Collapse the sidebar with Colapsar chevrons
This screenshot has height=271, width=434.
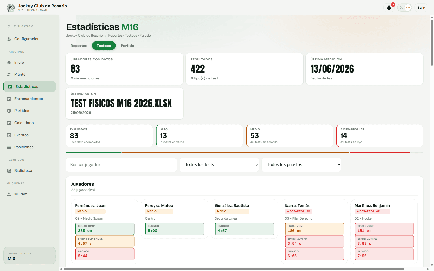pyautogui.click(x=9, y=26)
